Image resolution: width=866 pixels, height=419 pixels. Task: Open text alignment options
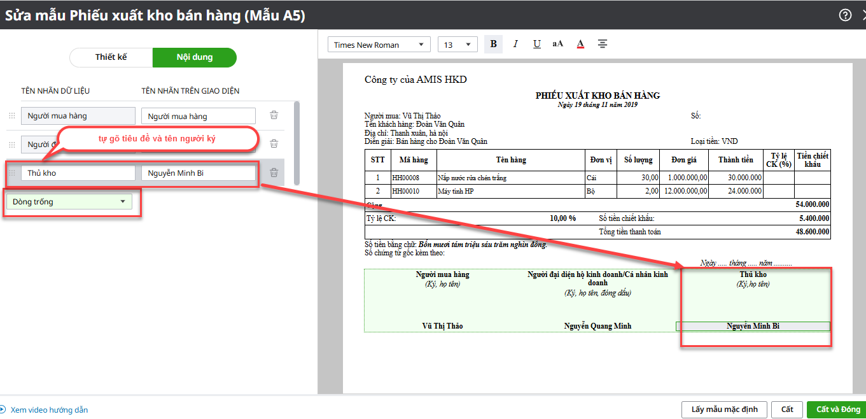pyautogui.click(x=603, y=44)
